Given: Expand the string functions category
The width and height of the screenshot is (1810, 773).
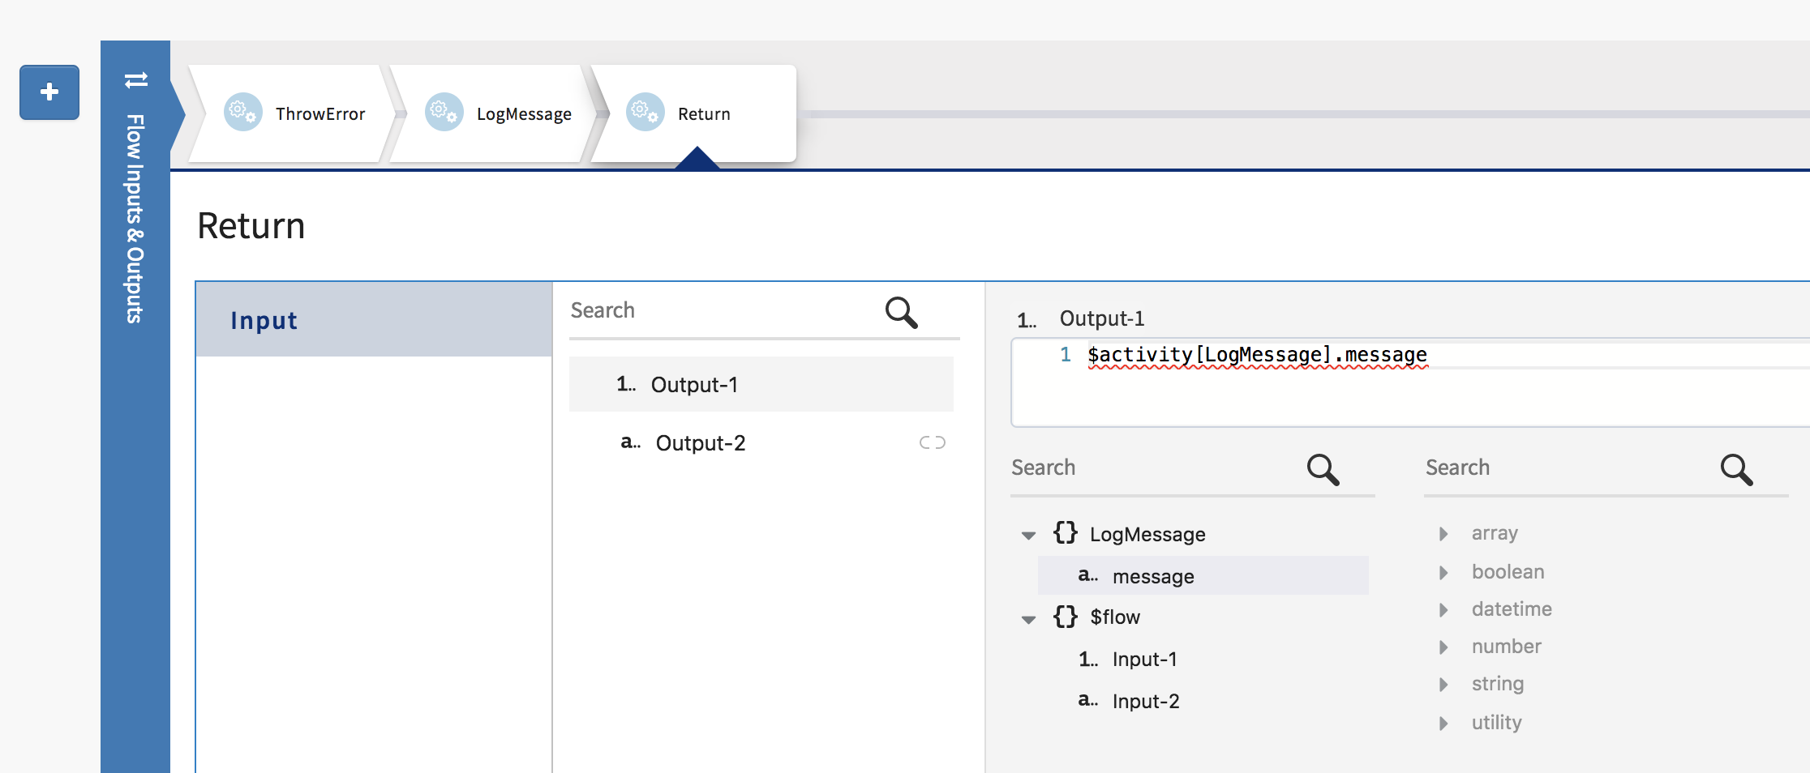Looking at the screenshot, I should [1443, 685].
